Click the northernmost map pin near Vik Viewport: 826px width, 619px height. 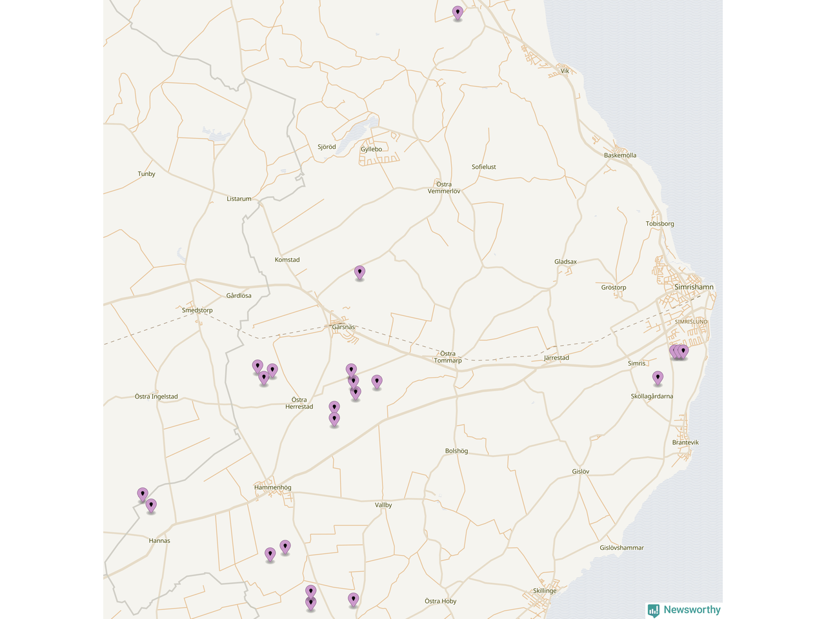click(458, 13)
